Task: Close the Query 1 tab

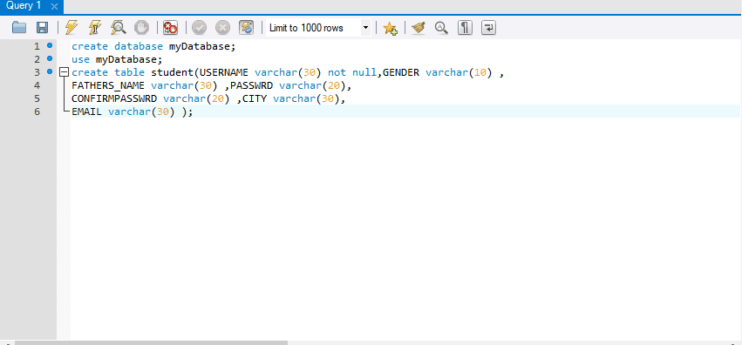Action: (54, 7)
